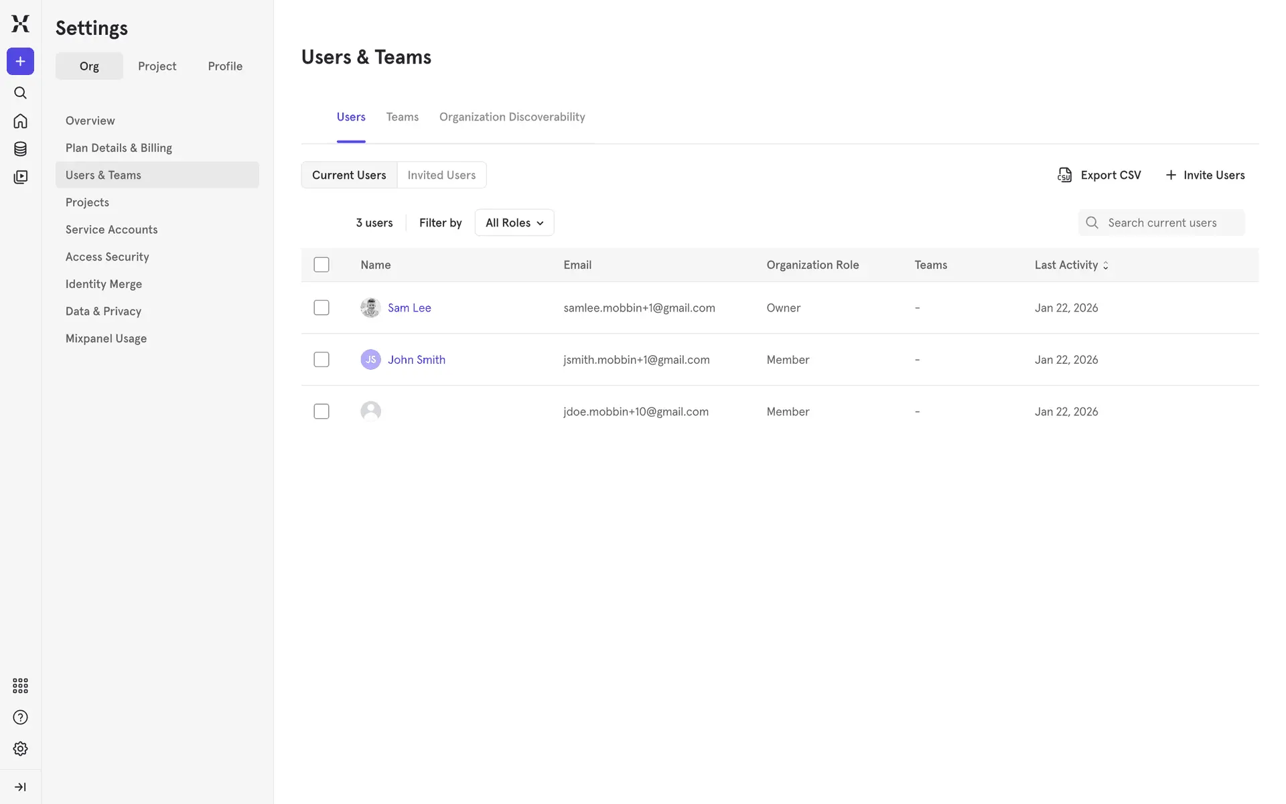Open the help question mark icon

point(20,718)
